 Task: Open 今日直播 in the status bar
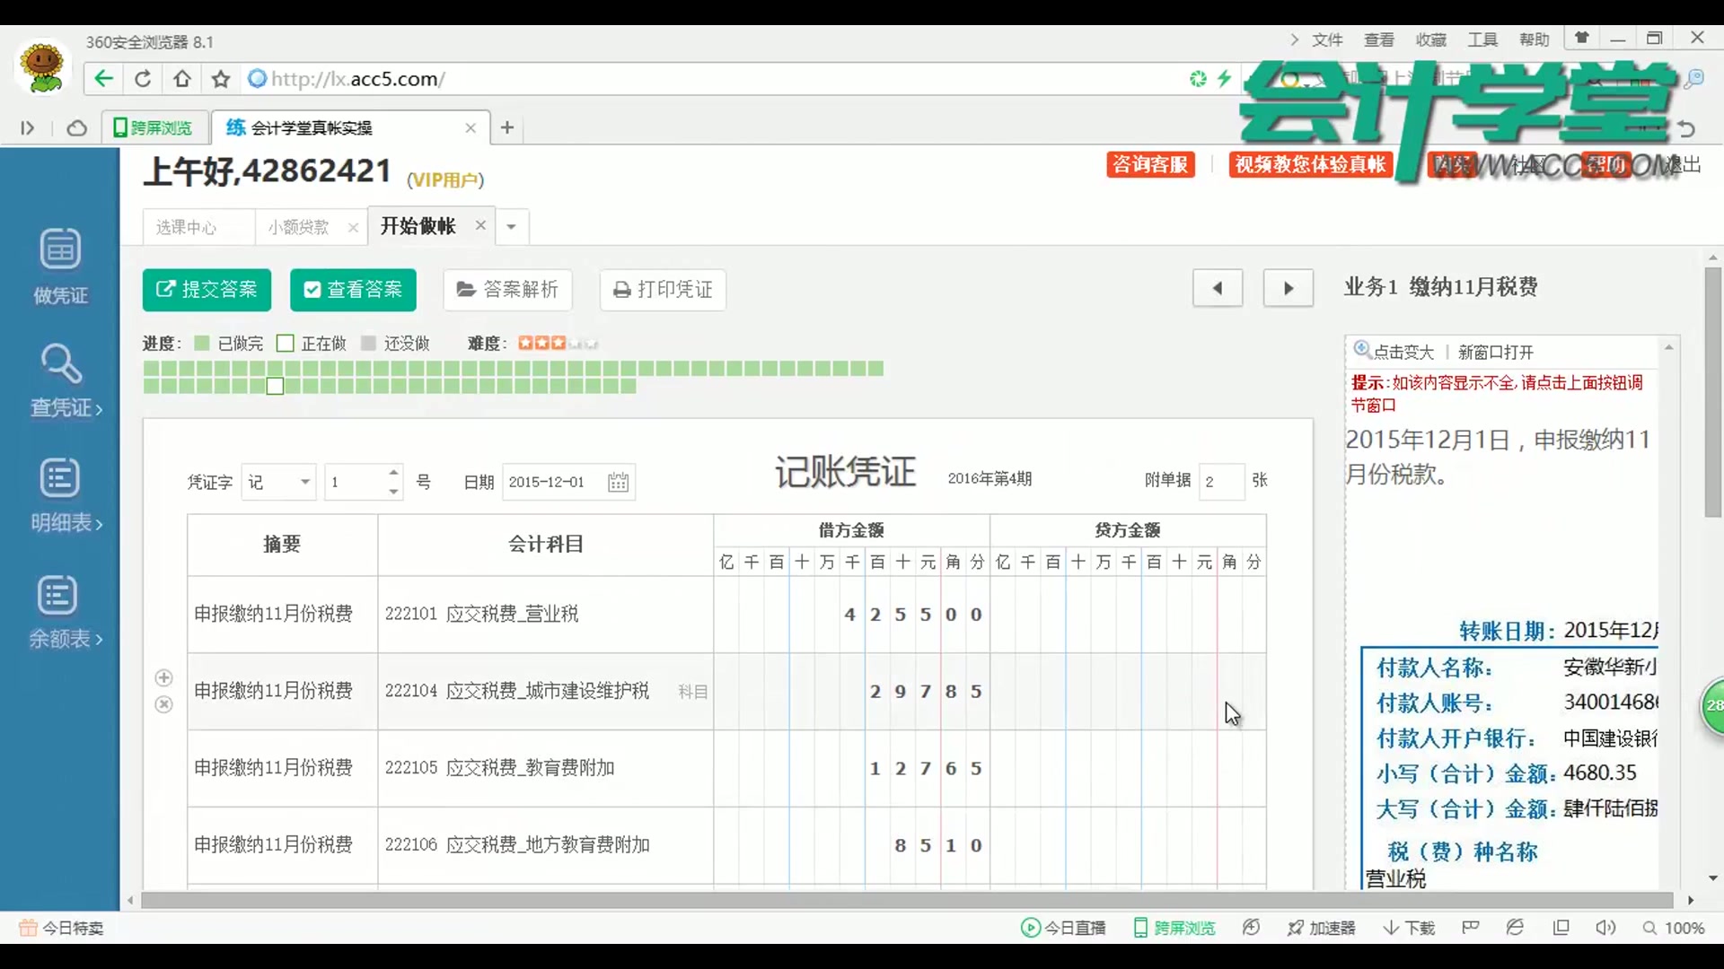tap(1063, 928)
